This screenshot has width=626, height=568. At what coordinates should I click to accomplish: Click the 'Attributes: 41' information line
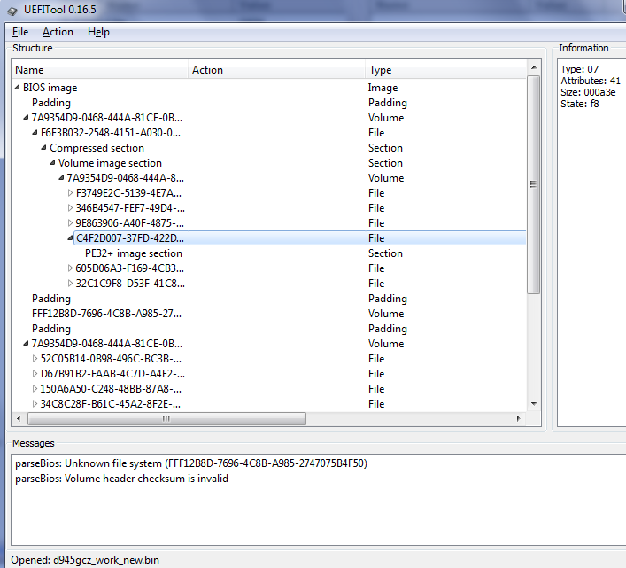[591, 81]
